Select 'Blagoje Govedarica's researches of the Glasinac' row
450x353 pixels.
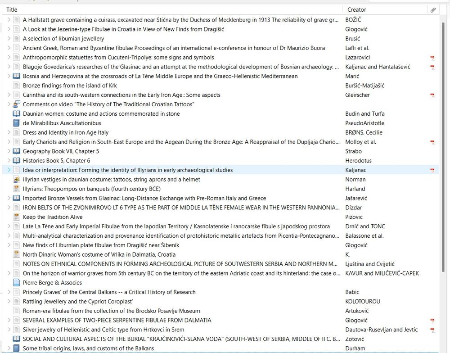220,67
